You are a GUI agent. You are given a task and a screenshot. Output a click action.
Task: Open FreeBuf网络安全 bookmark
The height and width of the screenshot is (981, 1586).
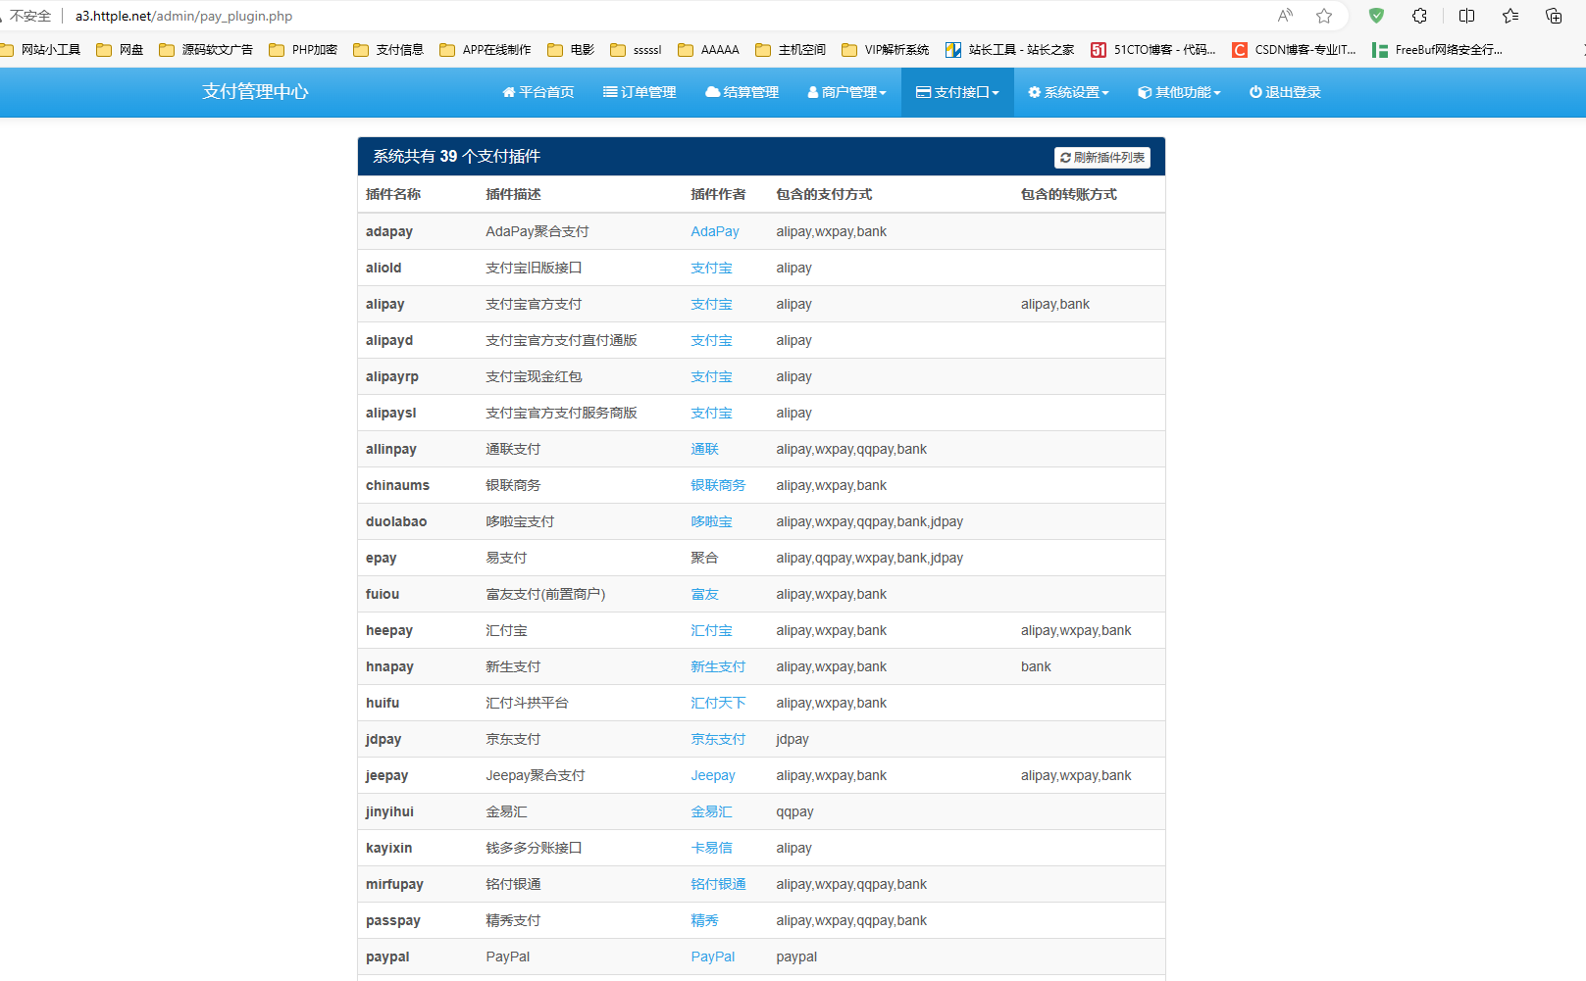tap(1437, 50)
